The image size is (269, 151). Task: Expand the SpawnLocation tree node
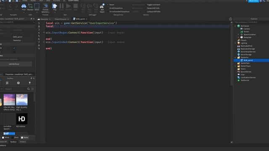point(238,34)
